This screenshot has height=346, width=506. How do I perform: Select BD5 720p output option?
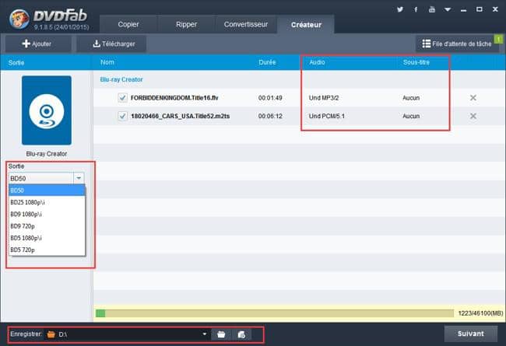point(47,250)
